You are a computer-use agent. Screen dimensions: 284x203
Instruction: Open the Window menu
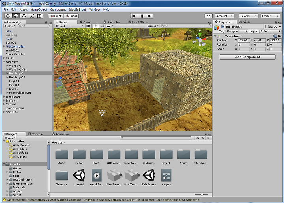point(94,9)
